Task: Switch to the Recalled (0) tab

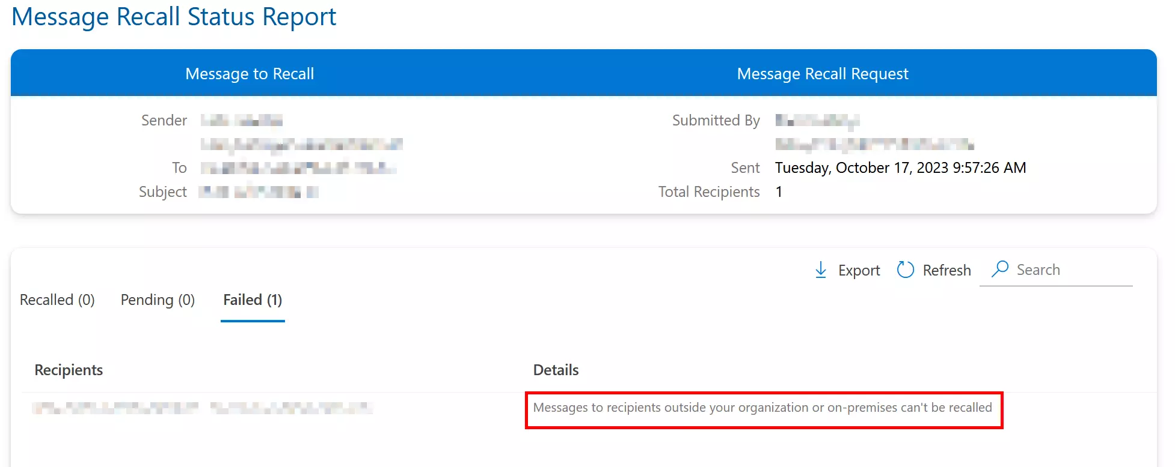Action: point(57,300)
